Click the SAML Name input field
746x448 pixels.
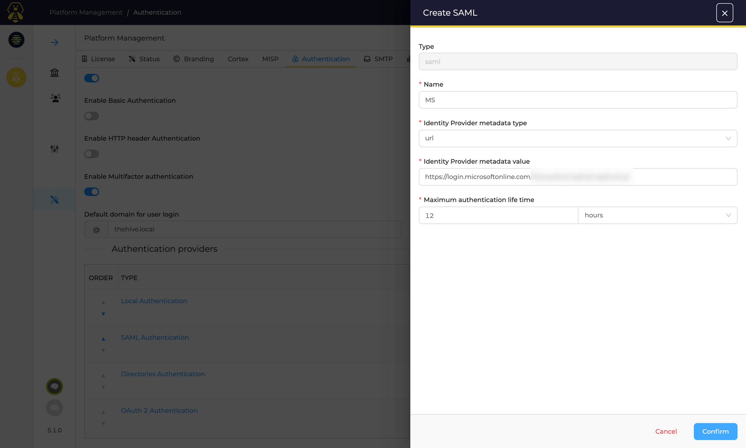coord(578,100)
